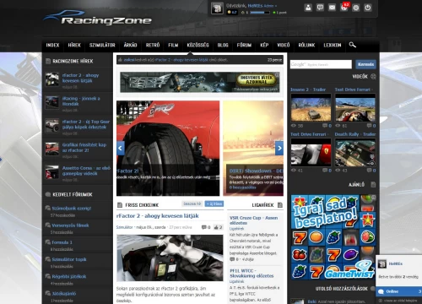The width and height of the screenshot is (422, 304).
Task: Click the blue new article button
Action: 214,204
